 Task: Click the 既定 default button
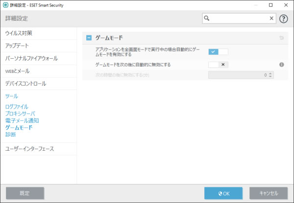point(25,193)
